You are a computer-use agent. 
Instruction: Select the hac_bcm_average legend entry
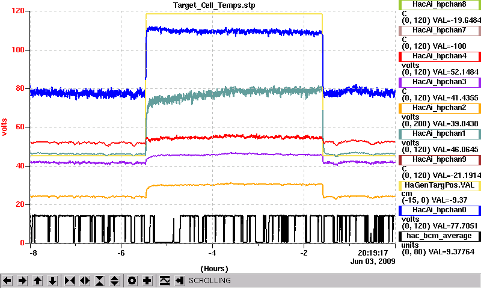point(440,236)
